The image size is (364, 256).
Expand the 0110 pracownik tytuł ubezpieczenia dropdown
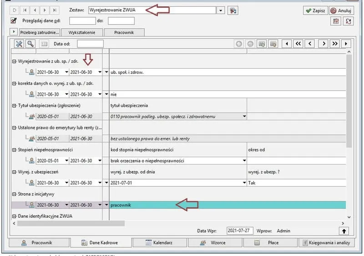pos(244,116)
